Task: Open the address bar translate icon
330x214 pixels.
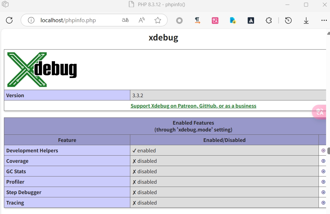Action: pos(125,20)
